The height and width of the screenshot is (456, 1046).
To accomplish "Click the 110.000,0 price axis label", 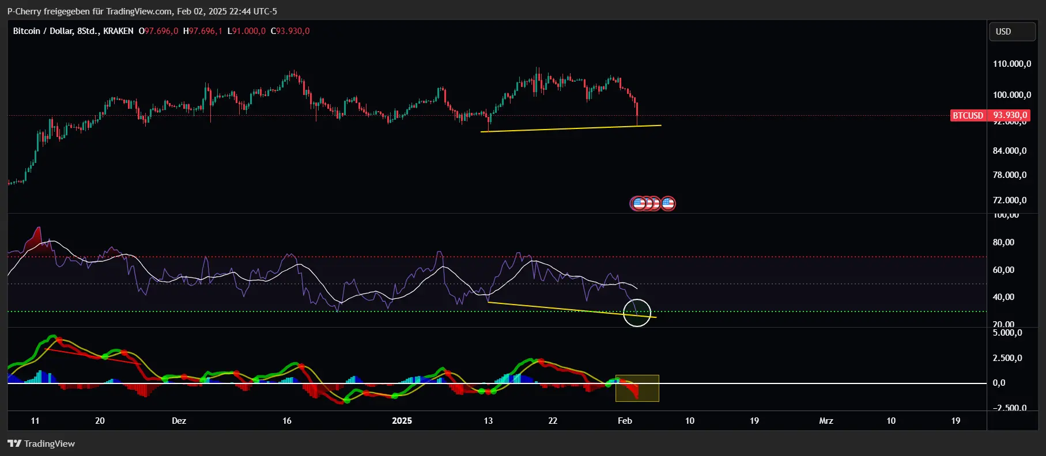I will pyautogui.click(x=1011, y=64).
